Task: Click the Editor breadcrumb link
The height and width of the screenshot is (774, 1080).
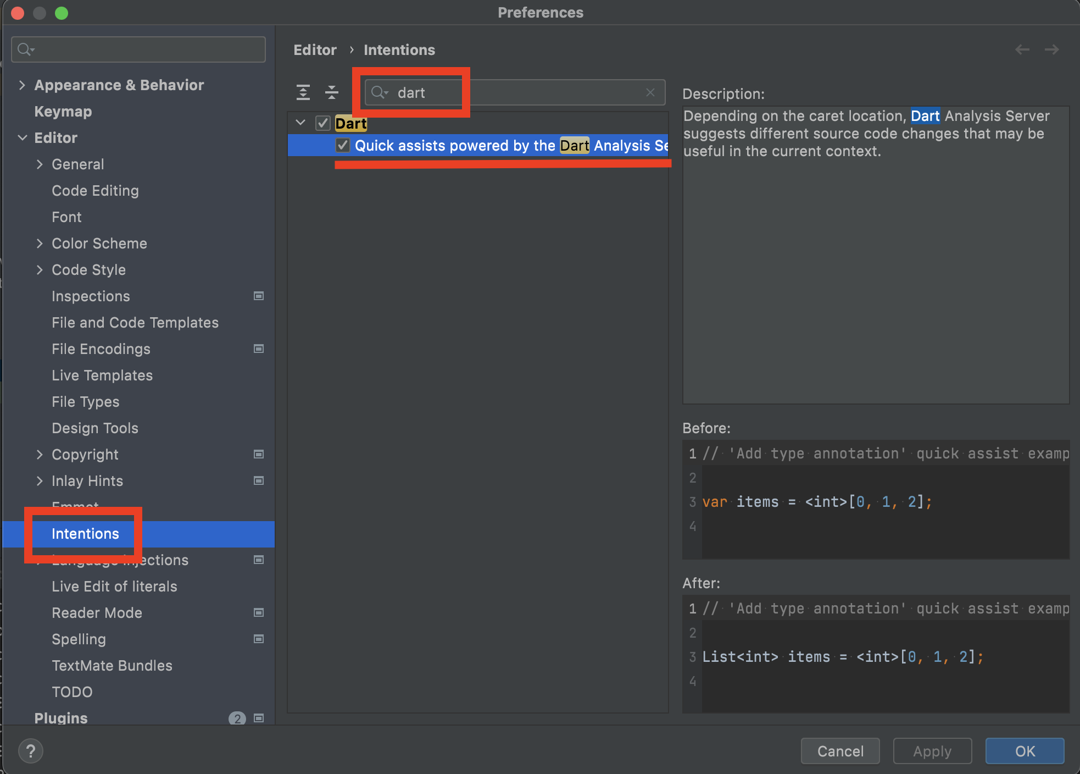Action: click(315, 50)
